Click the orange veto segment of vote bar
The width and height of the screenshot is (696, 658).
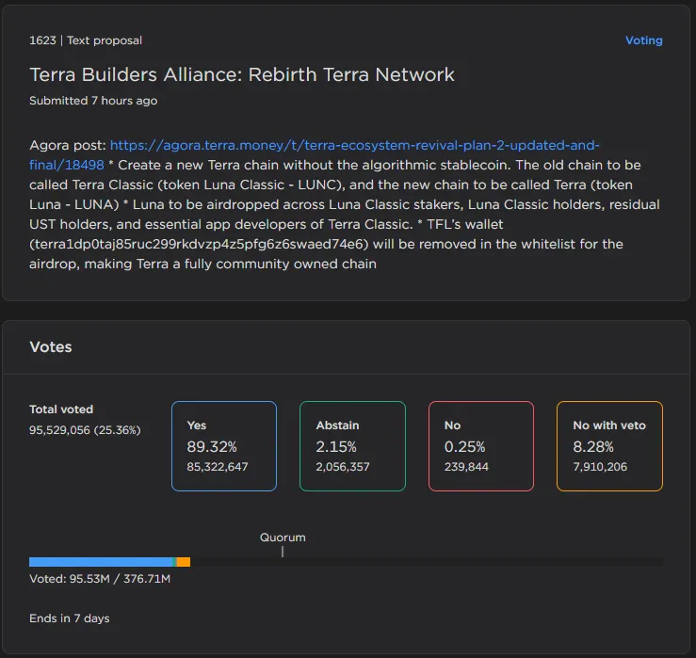point(184,562)
